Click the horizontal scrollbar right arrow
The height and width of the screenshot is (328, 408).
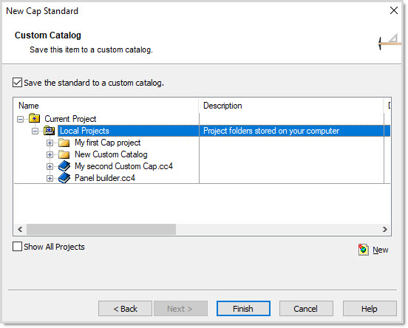pyautogui.click(x=385, y=229)
